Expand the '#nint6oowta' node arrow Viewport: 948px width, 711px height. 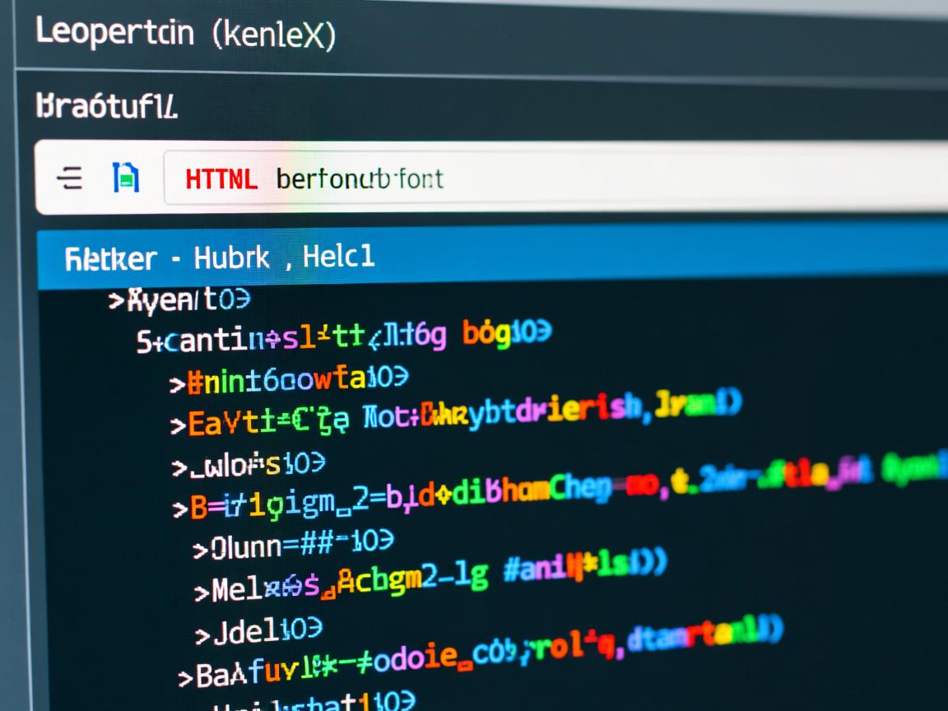176,383
